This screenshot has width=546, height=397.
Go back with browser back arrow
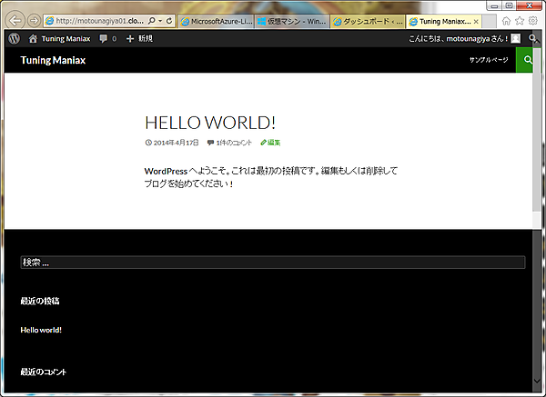coord(15,20)
